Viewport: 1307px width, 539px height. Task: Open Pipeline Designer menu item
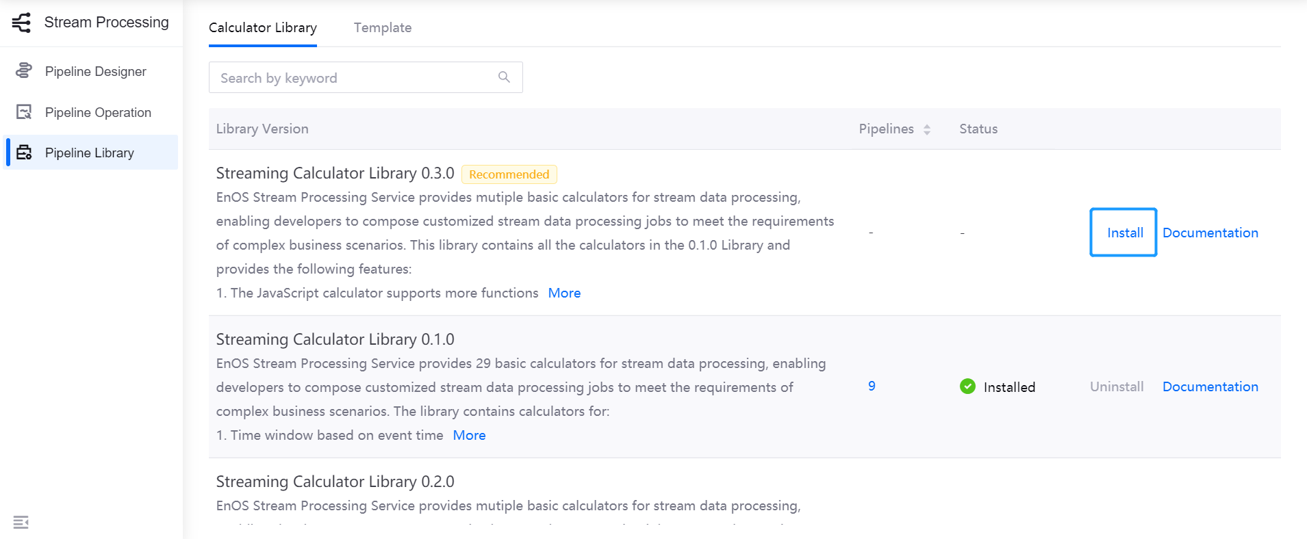(x=91, y=71)
